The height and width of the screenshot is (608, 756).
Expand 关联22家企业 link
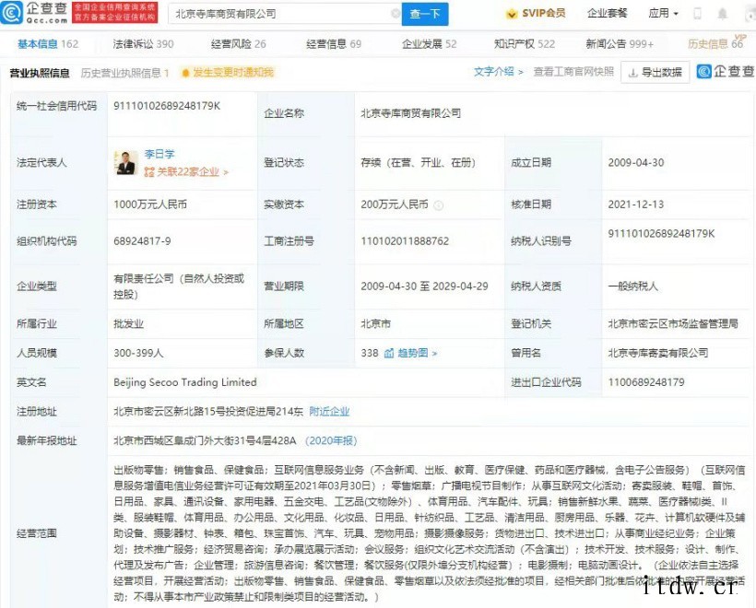click(186, 171)
